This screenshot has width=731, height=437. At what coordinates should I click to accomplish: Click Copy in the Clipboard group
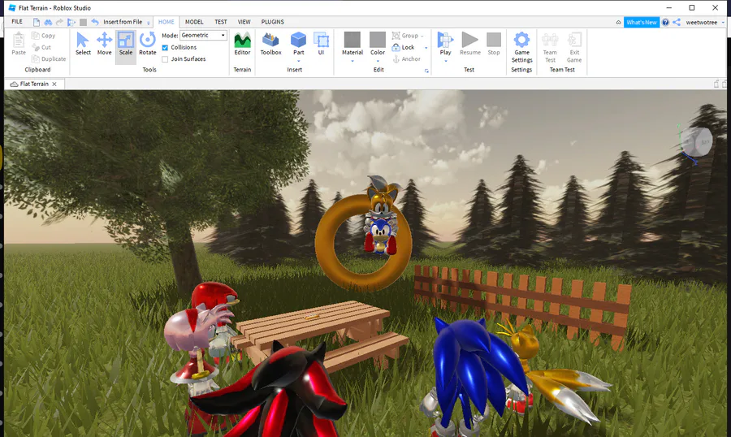[x=43, y=36]
